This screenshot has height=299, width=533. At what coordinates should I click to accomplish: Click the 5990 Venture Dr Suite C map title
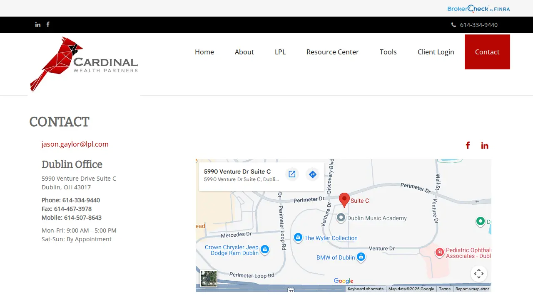tap(237, 172)
